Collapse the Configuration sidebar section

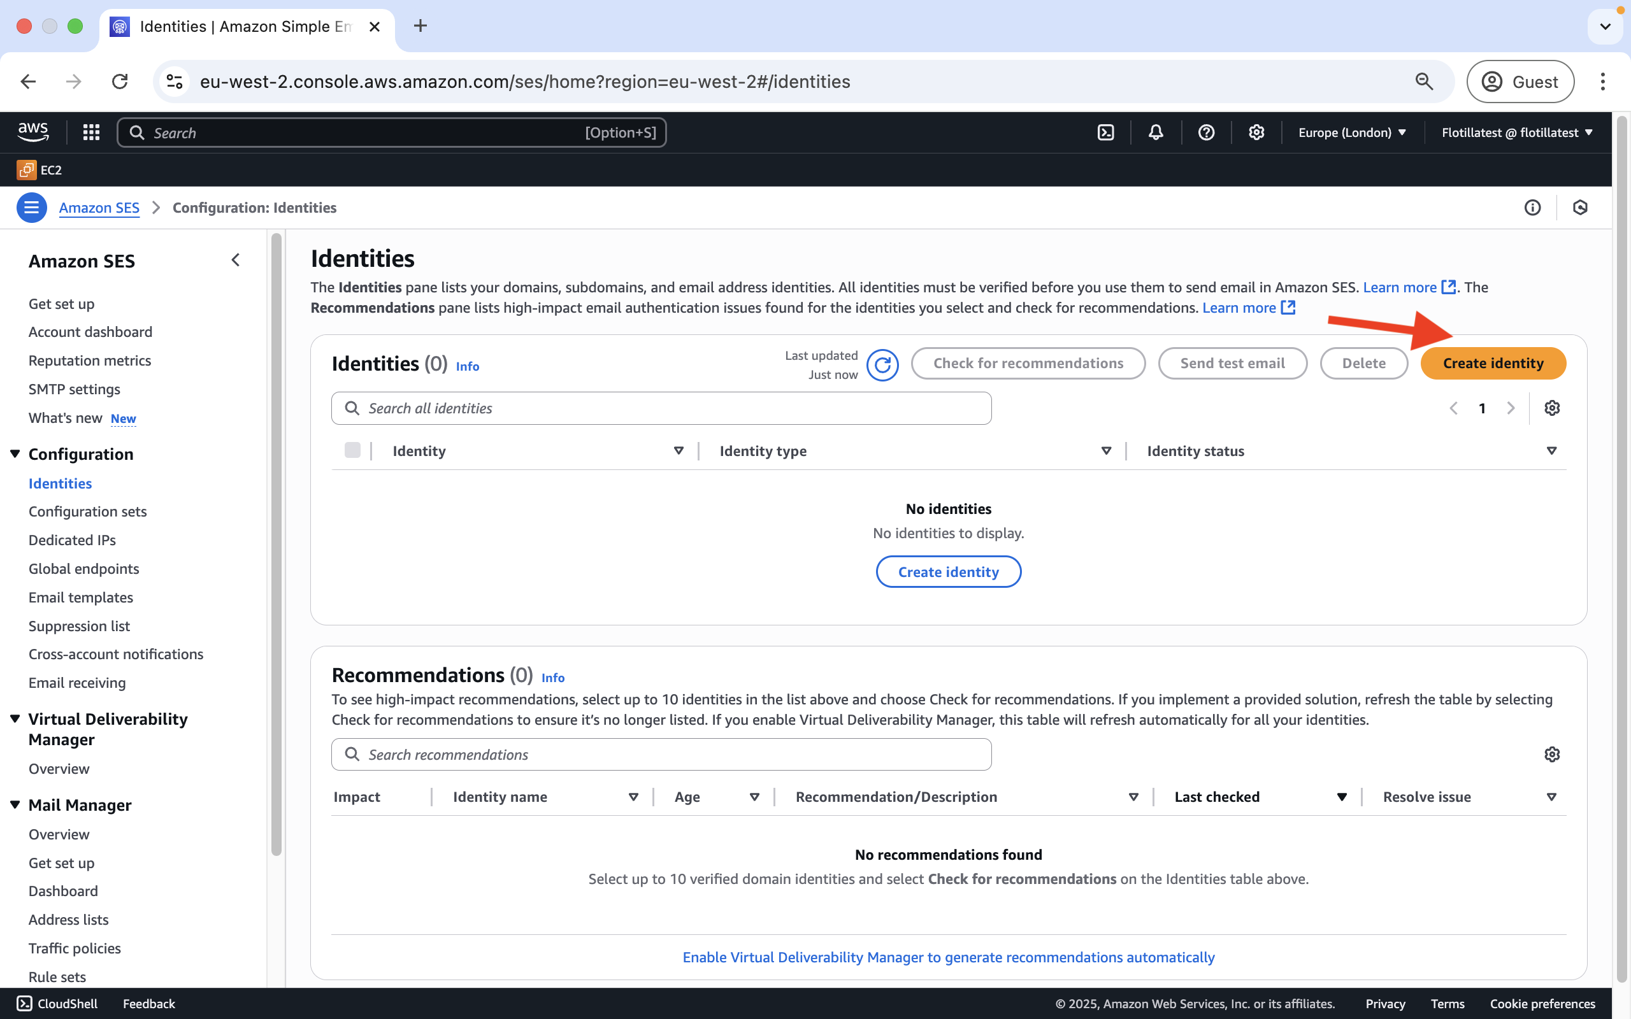click(x=15, y=453)
